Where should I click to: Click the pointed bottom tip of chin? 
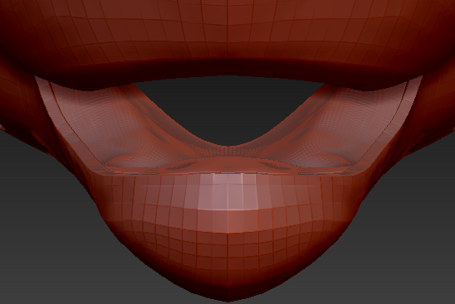pos(227,298)
